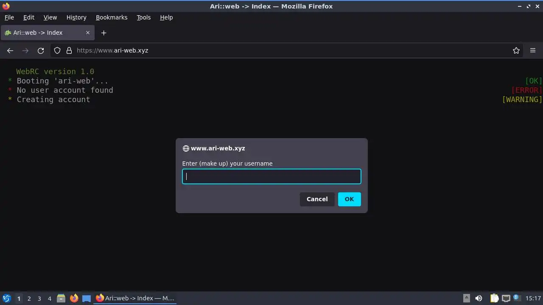
Task: Click the taskbar clock 15:17
Action: pos(533,298)
